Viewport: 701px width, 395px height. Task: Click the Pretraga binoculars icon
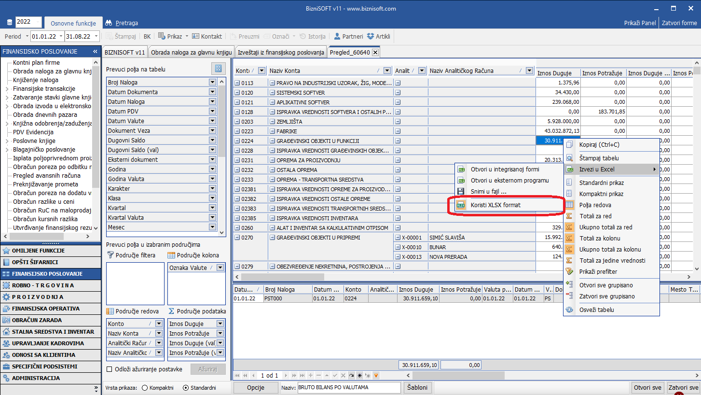click(x=109, y=23)
